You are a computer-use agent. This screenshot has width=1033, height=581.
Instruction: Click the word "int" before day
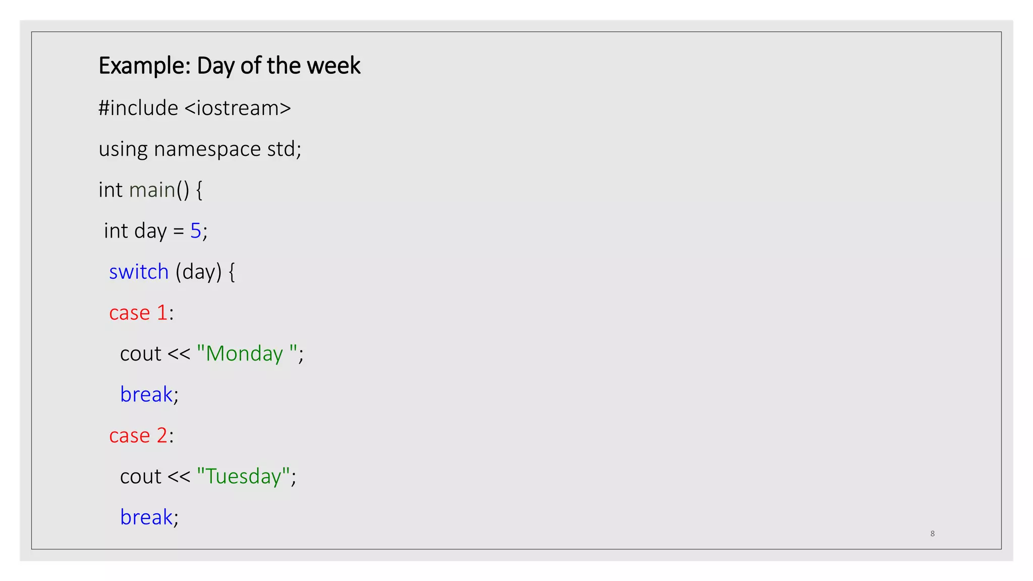click(x=116, y=230)
